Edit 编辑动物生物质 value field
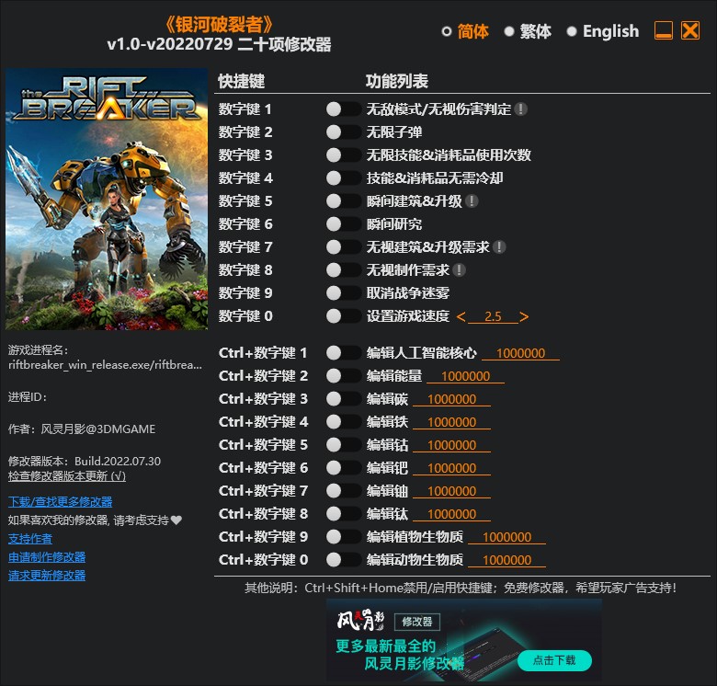 tap(506, 560)
